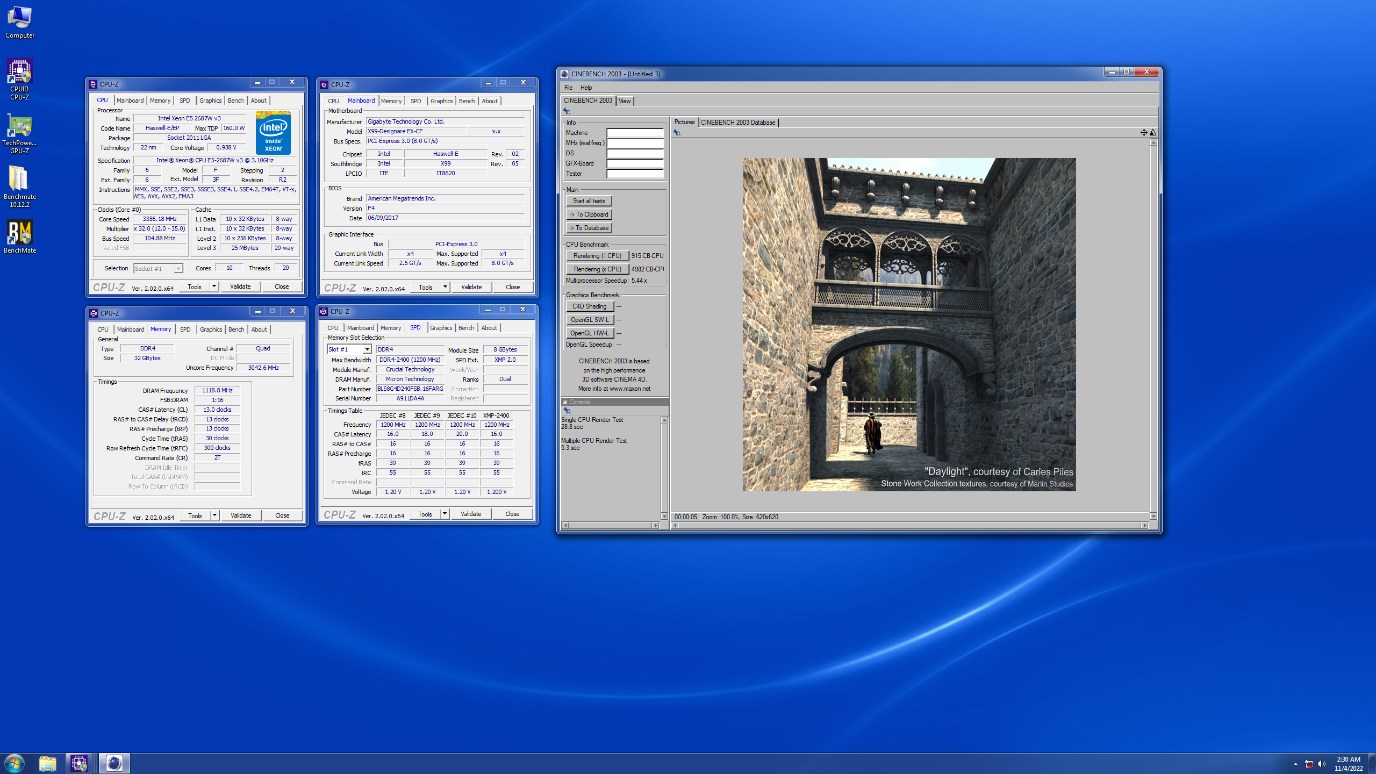
Task: Select the Pictures tab in CINEBENCH
Action: pos(684,122)
